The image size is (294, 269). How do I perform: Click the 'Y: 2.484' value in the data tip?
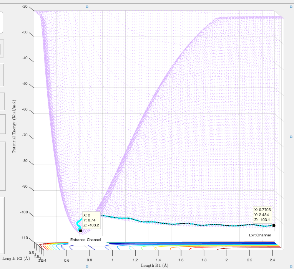(x=261, y=215)
